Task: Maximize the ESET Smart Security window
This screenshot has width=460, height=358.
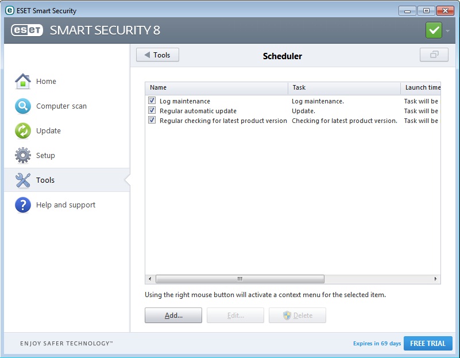Action: [x=426, y=11]
